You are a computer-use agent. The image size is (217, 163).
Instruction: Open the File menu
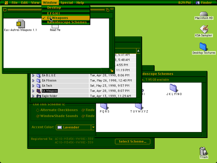(15, 3)
